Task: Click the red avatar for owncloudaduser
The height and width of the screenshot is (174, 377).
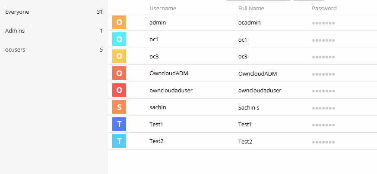Action: point(119,90)
